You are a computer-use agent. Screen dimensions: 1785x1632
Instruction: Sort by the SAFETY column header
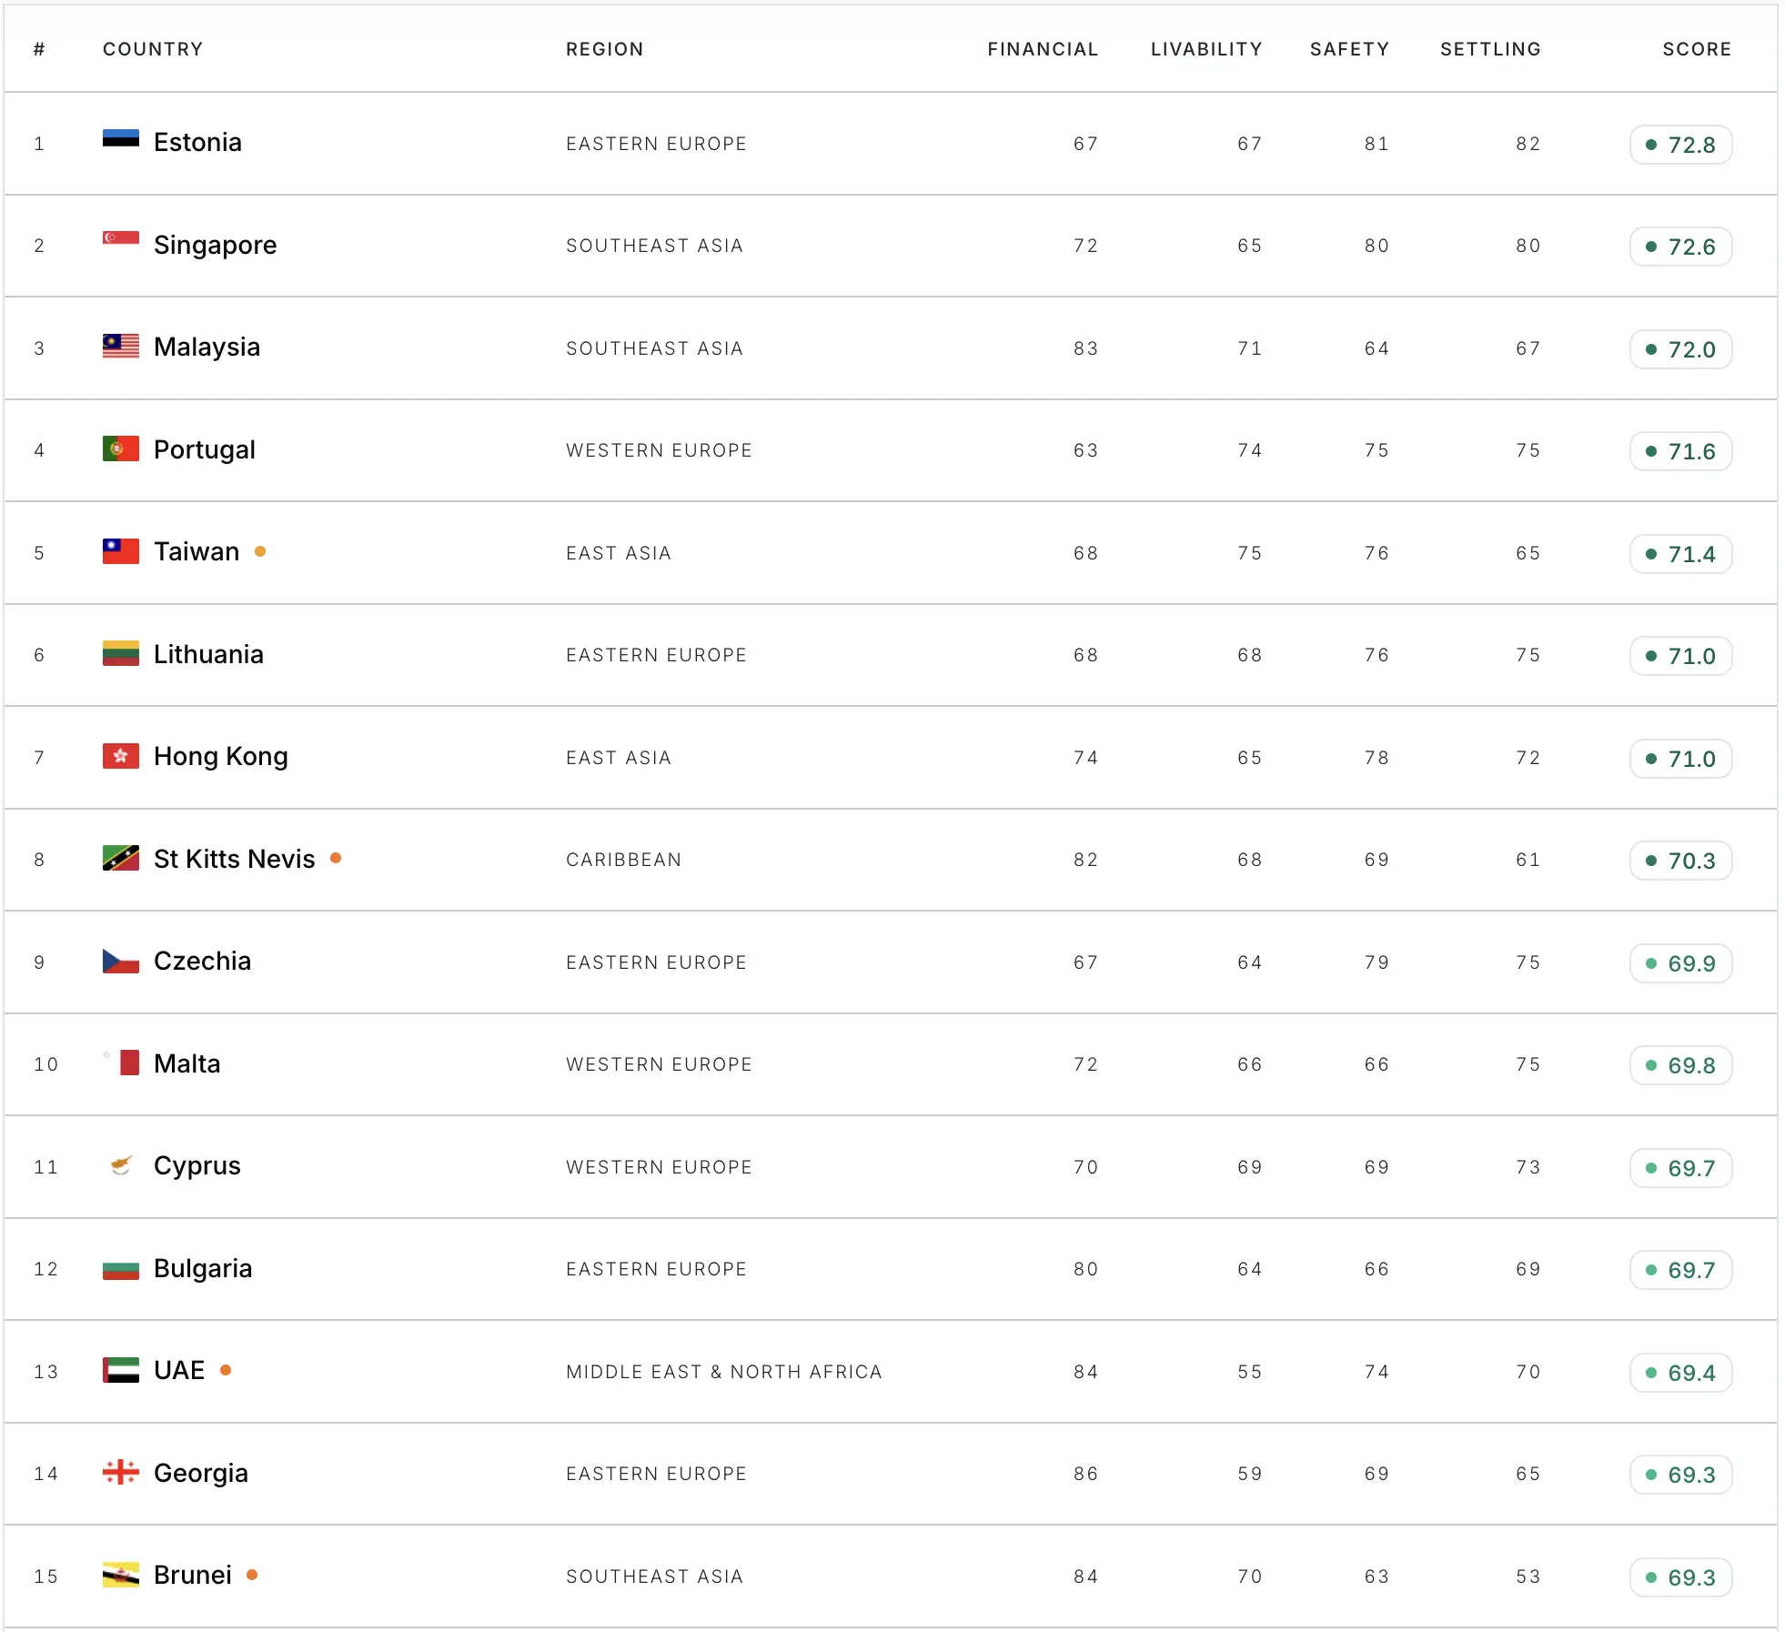[x=1349, y=49]
